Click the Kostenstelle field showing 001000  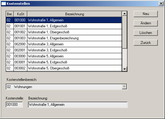click(x=14, y=105)
